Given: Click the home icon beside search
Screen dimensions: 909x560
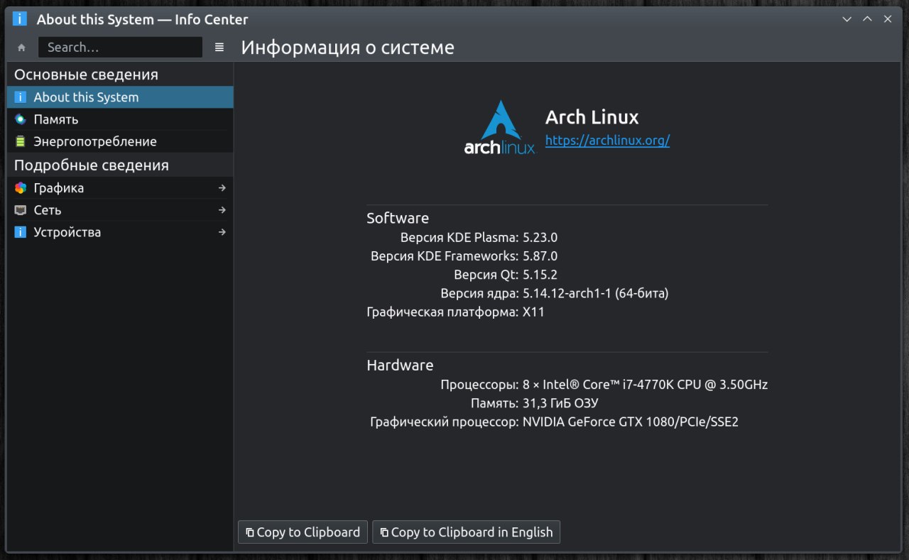Looking at the screenshot, I should [x=21, y=48].
